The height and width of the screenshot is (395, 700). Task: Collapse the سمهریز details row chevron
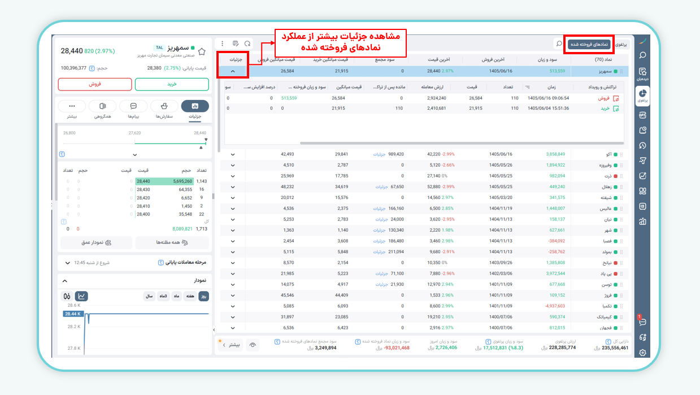pos(232,72)
